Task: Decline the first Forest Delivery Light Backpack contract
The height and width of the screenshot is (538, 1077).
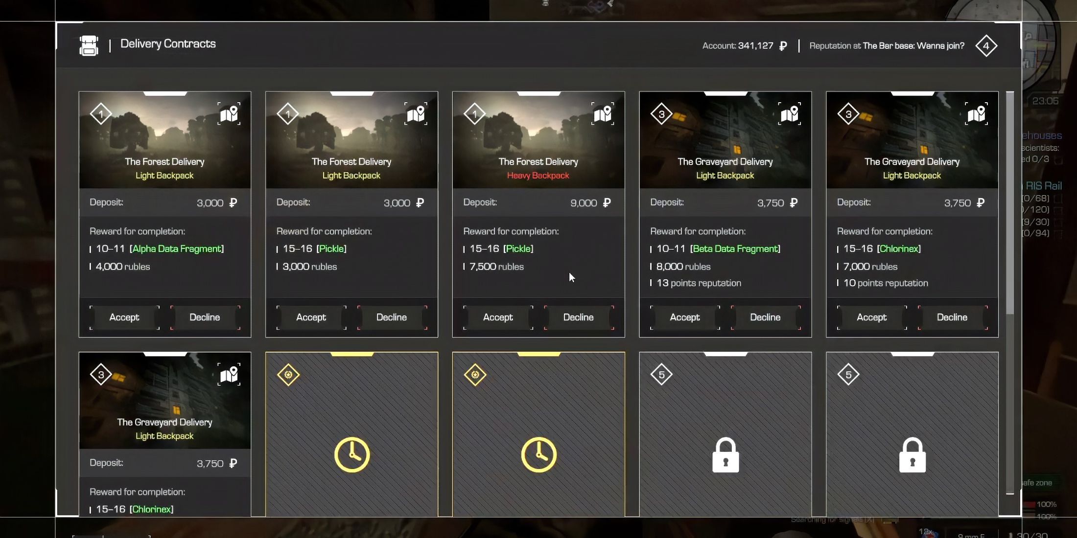Action: coord(204,316)
